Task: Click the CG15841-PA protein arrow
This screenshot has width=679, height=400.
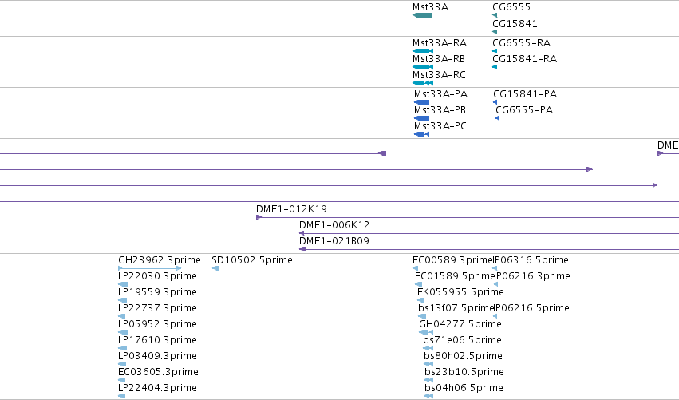Action: tap(495, 102)
